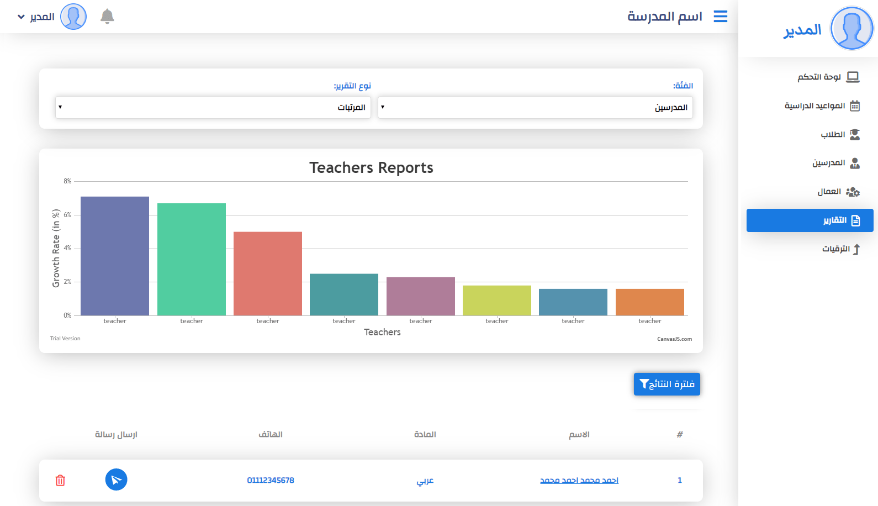The height and width of the screenshot is (506, 878).
Task: Click the calendar icon for study schedules
Action: pos(854,106)
